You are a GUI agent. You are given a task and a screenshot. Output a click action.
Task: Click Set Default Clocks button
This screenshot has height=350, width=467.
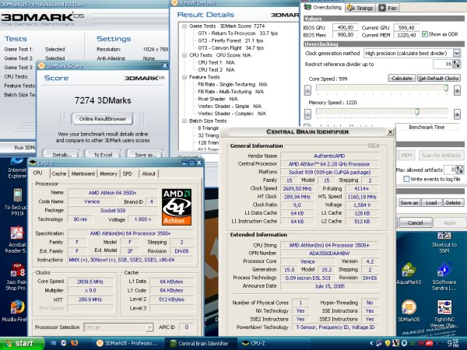439,78
